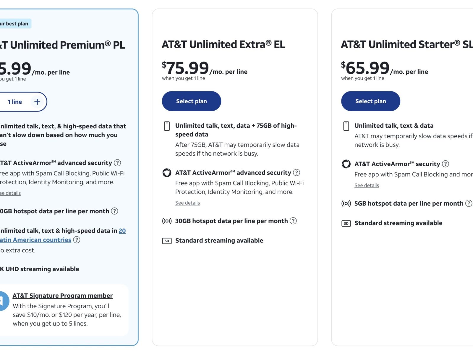Click the plus icon to add a line

point(37,102)
